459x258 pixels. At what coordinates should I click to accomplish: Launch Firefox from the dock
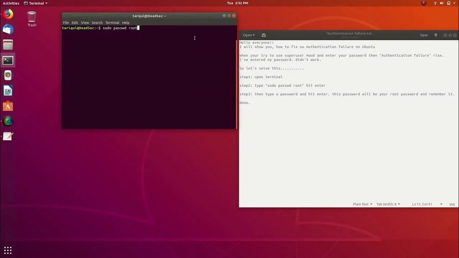pos(8,14)
